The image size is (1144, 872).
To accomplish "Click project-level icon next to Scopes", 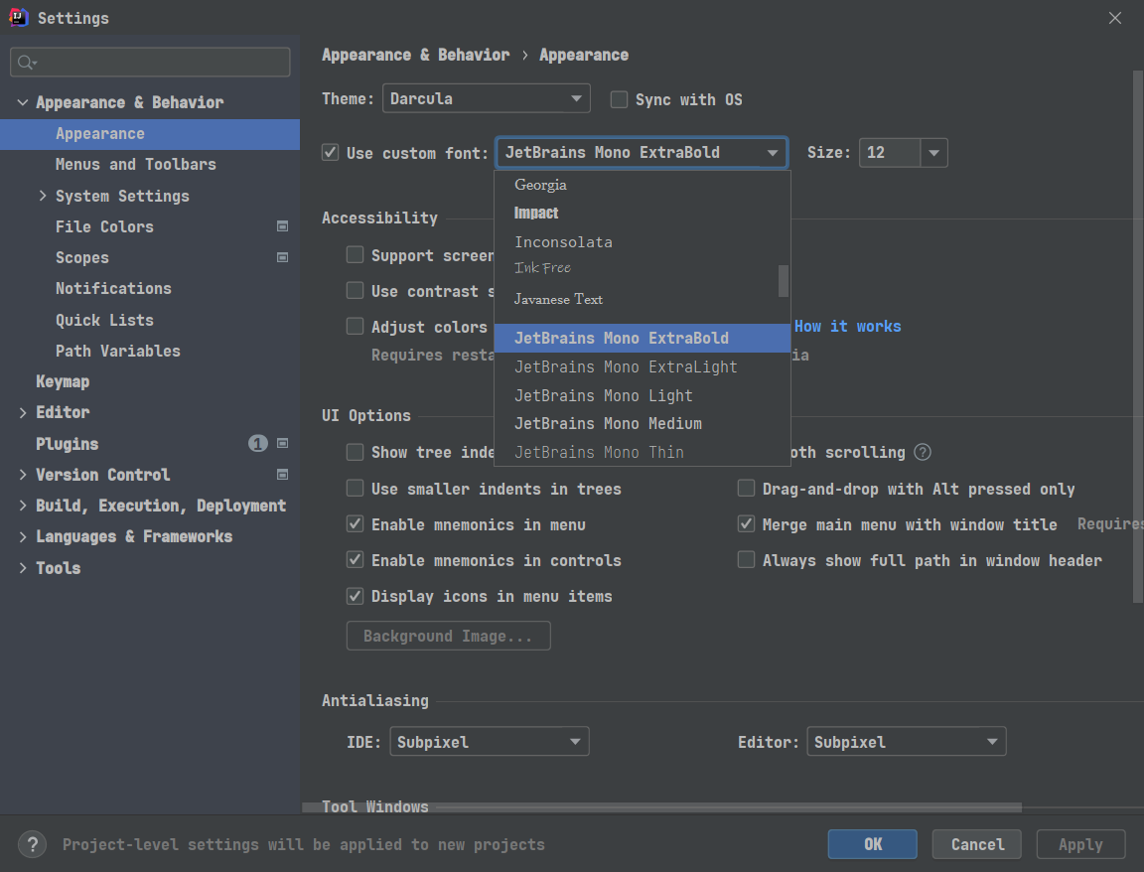I will 282,257.
